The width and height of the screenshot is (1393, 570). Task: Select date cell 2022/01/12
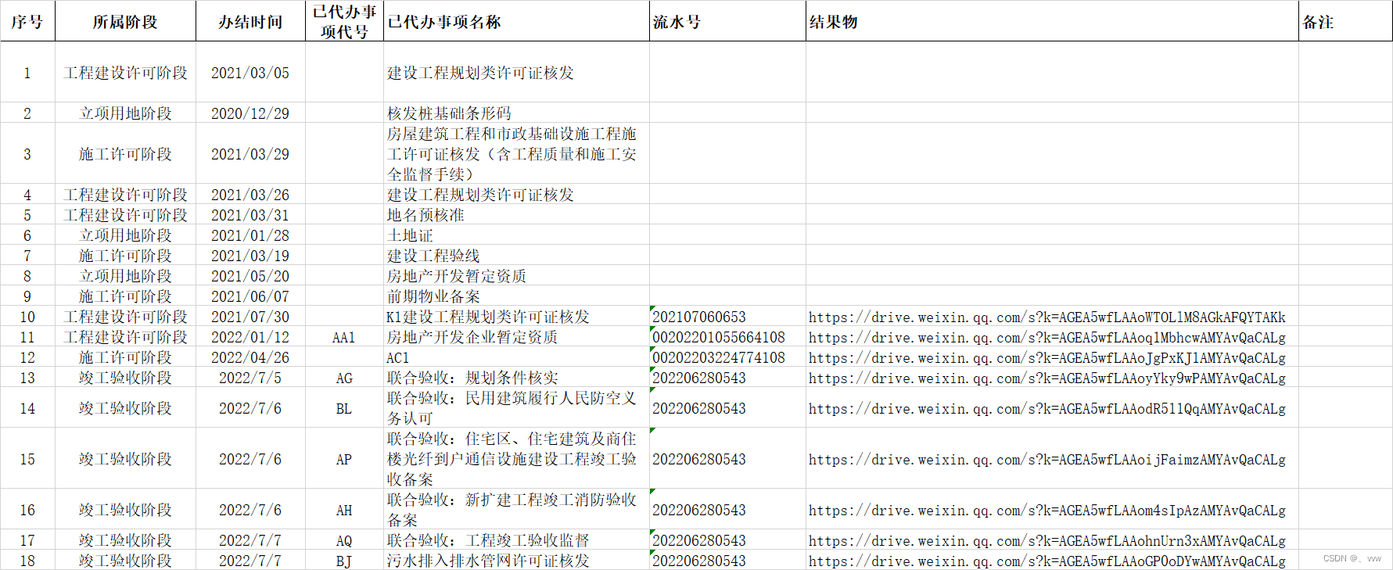tap(250, 336)
